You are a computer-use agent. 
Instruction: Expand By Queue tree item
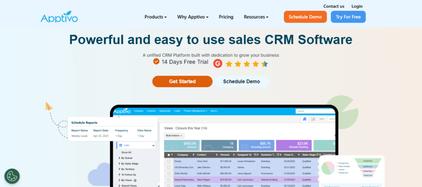point(119,158)
